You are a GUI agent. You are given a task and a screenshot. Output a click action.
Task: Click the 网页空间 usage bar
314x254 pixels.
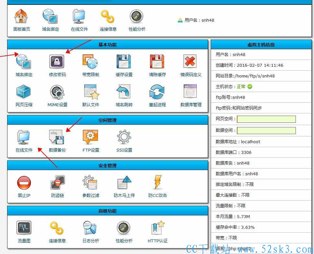266,119
